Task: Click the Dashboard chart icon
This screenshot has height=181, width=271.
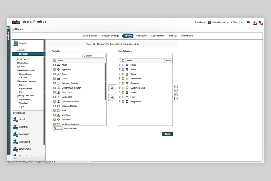Action: point(58,97)
